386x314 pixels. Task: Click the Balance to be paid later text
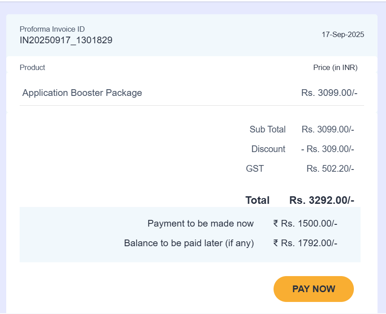click(189, 243)
